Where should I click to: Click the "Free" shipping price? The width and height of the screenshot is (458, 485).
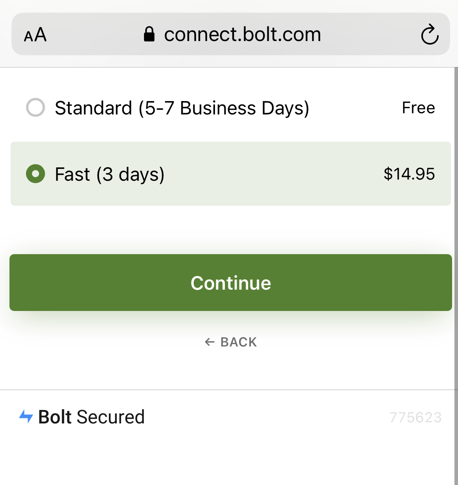tap(418, 108)
